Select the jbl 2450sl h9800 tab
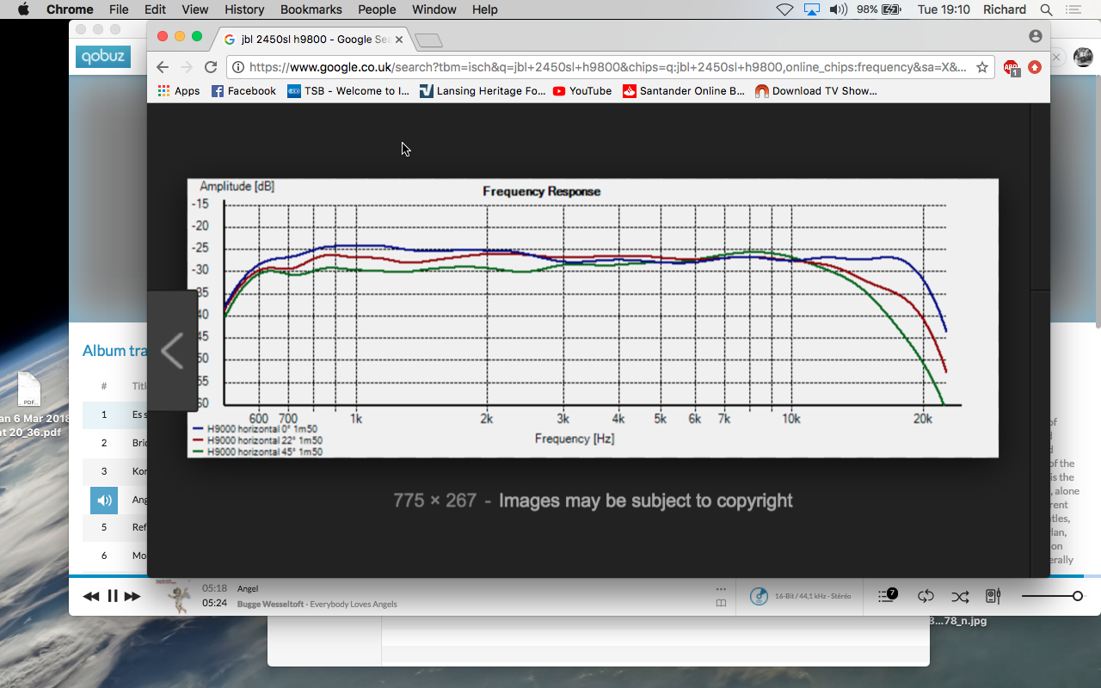The image size is (1101, 688). tap(314, 40)
